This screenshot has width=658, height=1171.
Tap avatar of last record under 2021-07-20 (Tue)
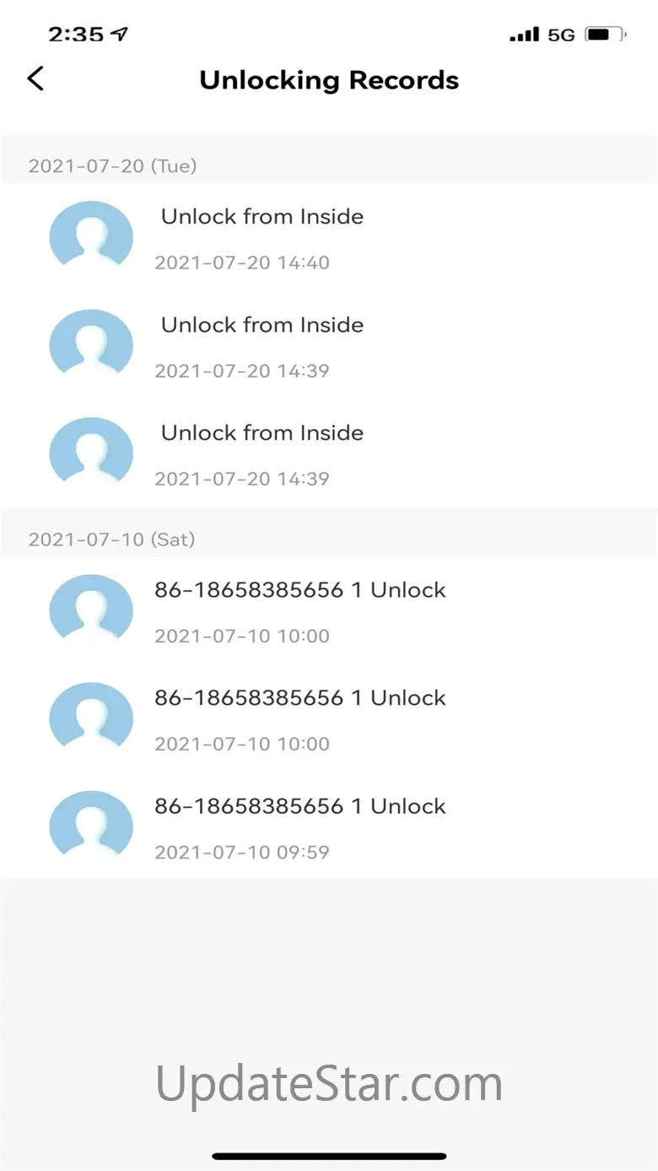point(91,454)
